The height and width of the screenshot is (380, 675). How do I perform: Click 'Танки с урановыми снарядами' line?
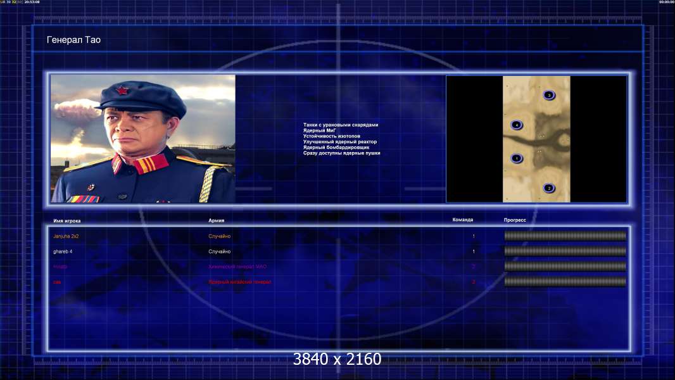(341, 125)
